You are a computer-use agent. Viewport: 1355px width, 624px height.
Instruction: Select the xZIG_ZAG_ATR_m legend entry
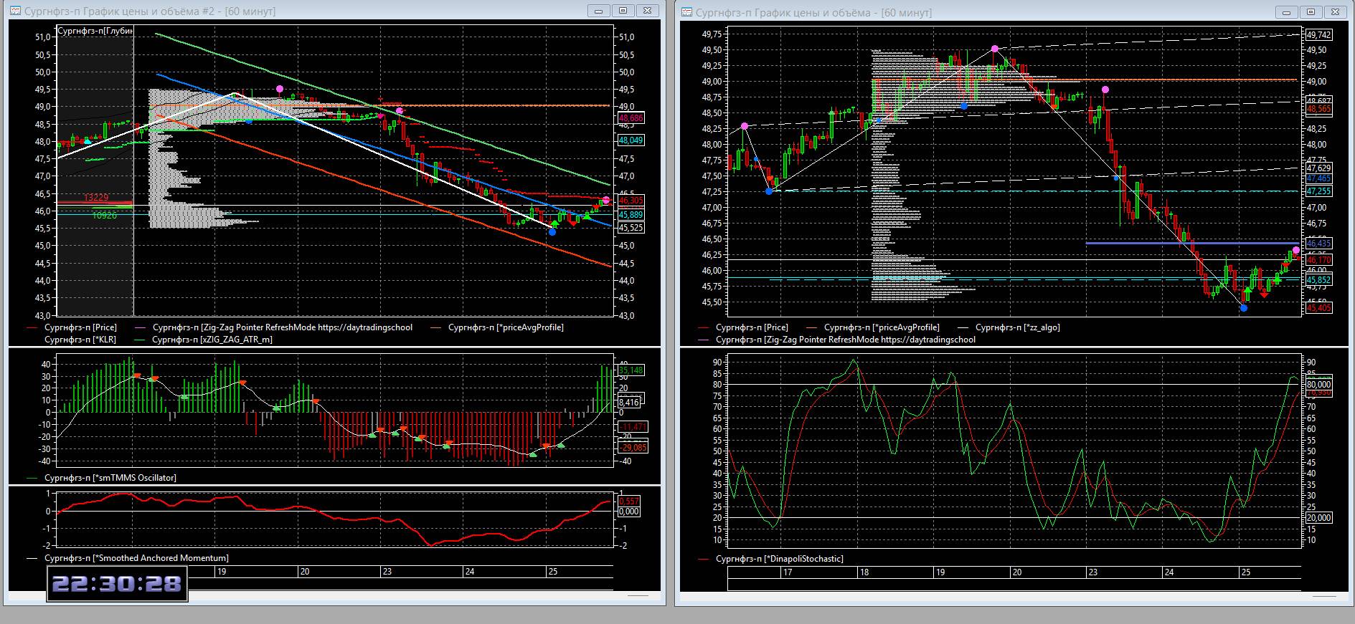(212, 340)
